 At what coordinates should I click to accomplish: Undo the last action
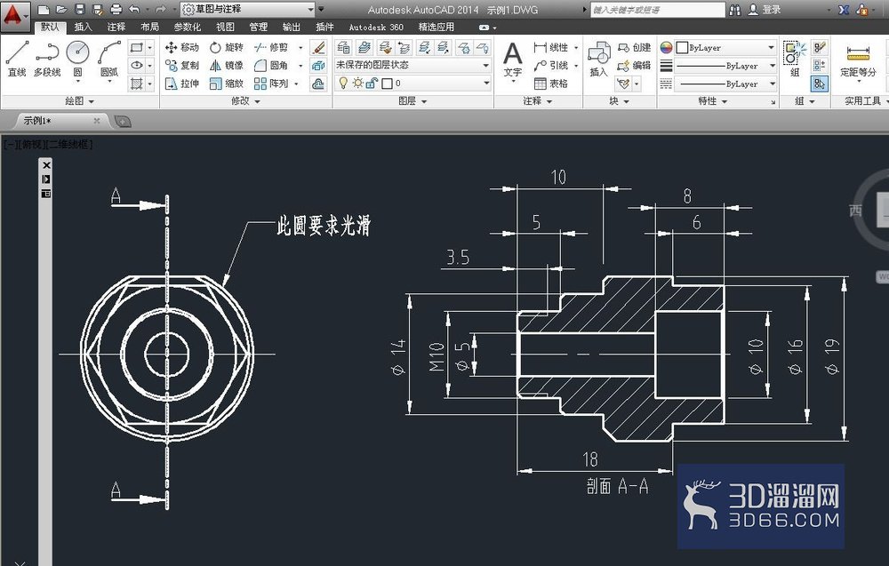[x=134, y=9]
